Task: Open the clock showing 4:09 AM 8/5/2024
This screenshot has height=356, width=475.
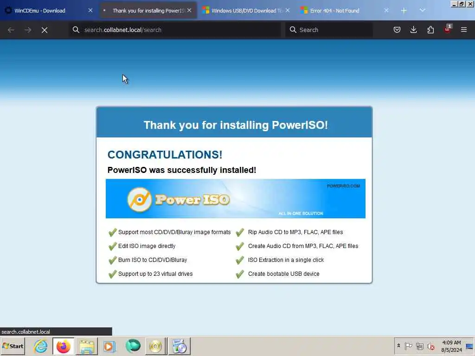Action: coord(451,346)
